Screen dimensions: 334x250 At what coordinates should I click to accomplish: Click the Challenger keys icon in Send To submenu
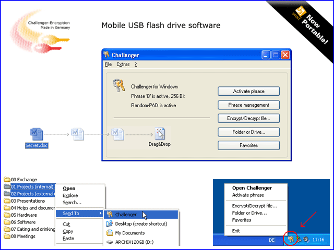tap(110, 215)
